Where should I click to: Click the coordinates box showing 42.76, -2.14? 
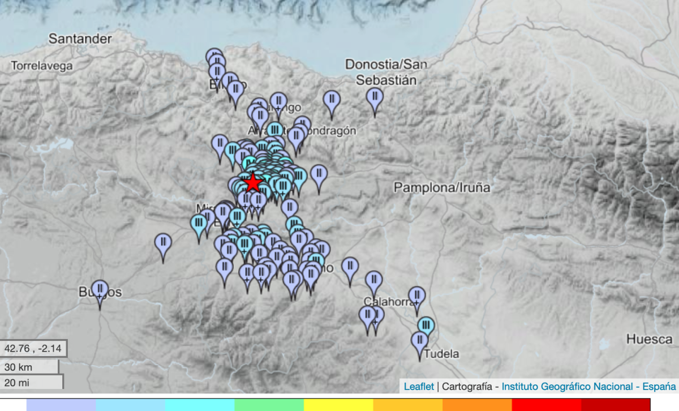point(33,348)
